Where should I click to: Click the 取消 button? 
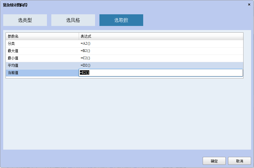pos(239,161)
